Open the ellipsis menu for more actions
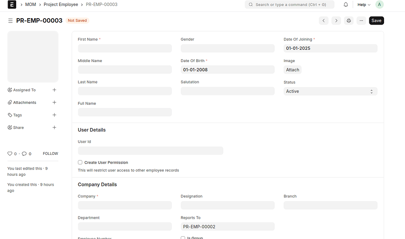This screenshot has width=405, height=239. [x=361, y=20]
